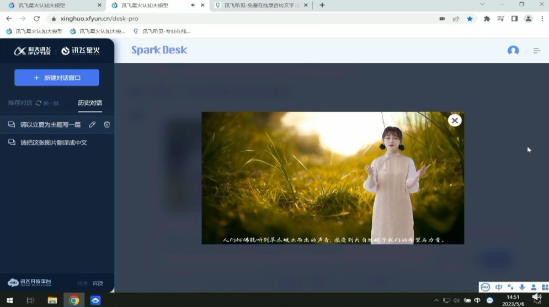Click the edit pencil icon on first conversation

pyautogui.click(x=92, y=125)
